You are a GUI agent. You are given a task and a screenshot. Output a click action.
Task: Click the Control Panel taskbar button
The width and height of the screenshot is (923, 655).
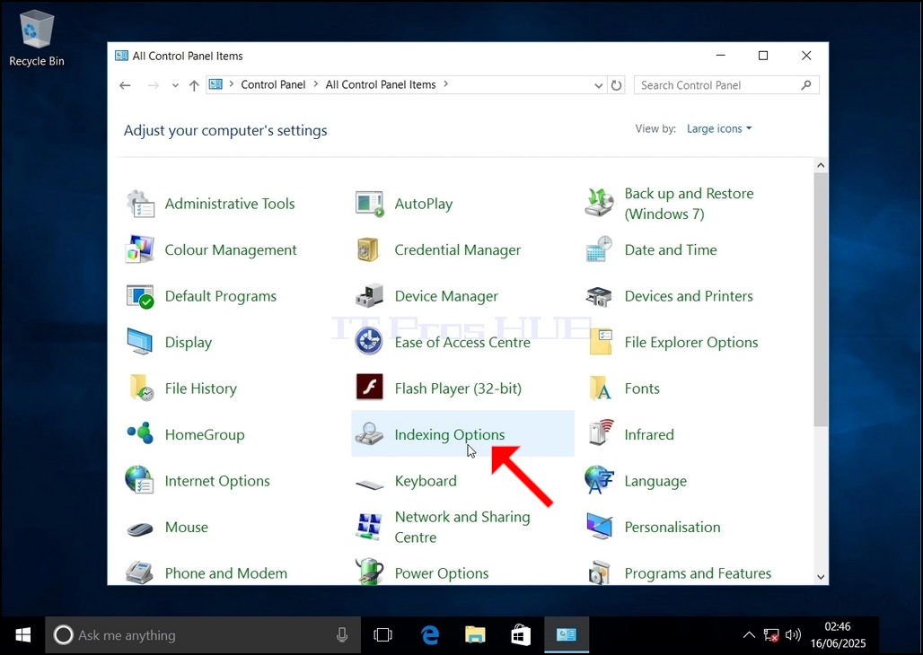pyautogui.click(x=567, y=635)
